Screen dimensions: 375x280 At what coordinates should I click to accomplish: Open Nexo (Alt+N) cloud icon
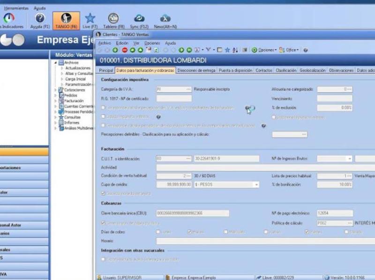[x=165, y=18]
